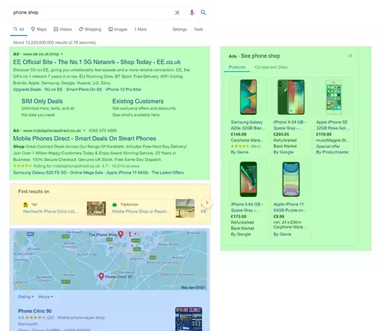Open search Settings
This screenshot has height=331, width=377.
point(180,29)
